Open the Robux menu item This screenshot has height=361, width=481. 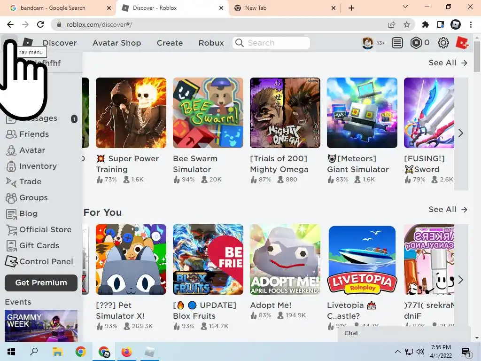tap(211, 43)
